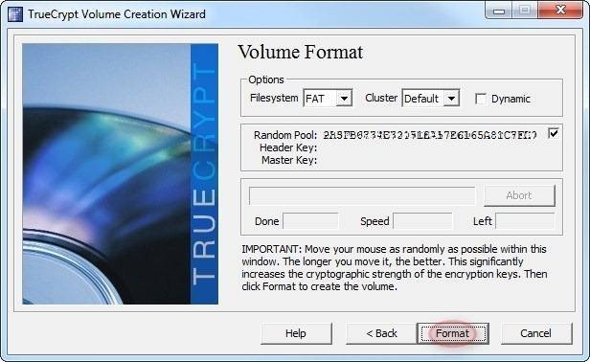The width and height of the screenshot is (590, 362).
Task: Click the TrueCrypt disc banner image
Action: point(120,174)
